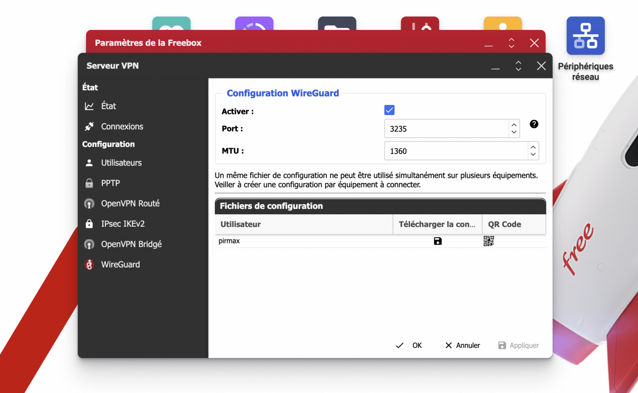
Task: Click the Connexions plug icon
Action: point(89,126)
